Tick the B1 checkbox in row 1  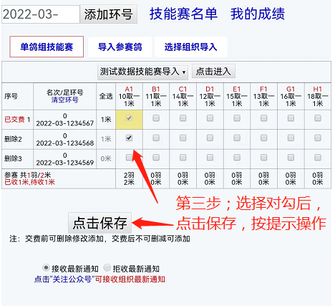[156, 118]
